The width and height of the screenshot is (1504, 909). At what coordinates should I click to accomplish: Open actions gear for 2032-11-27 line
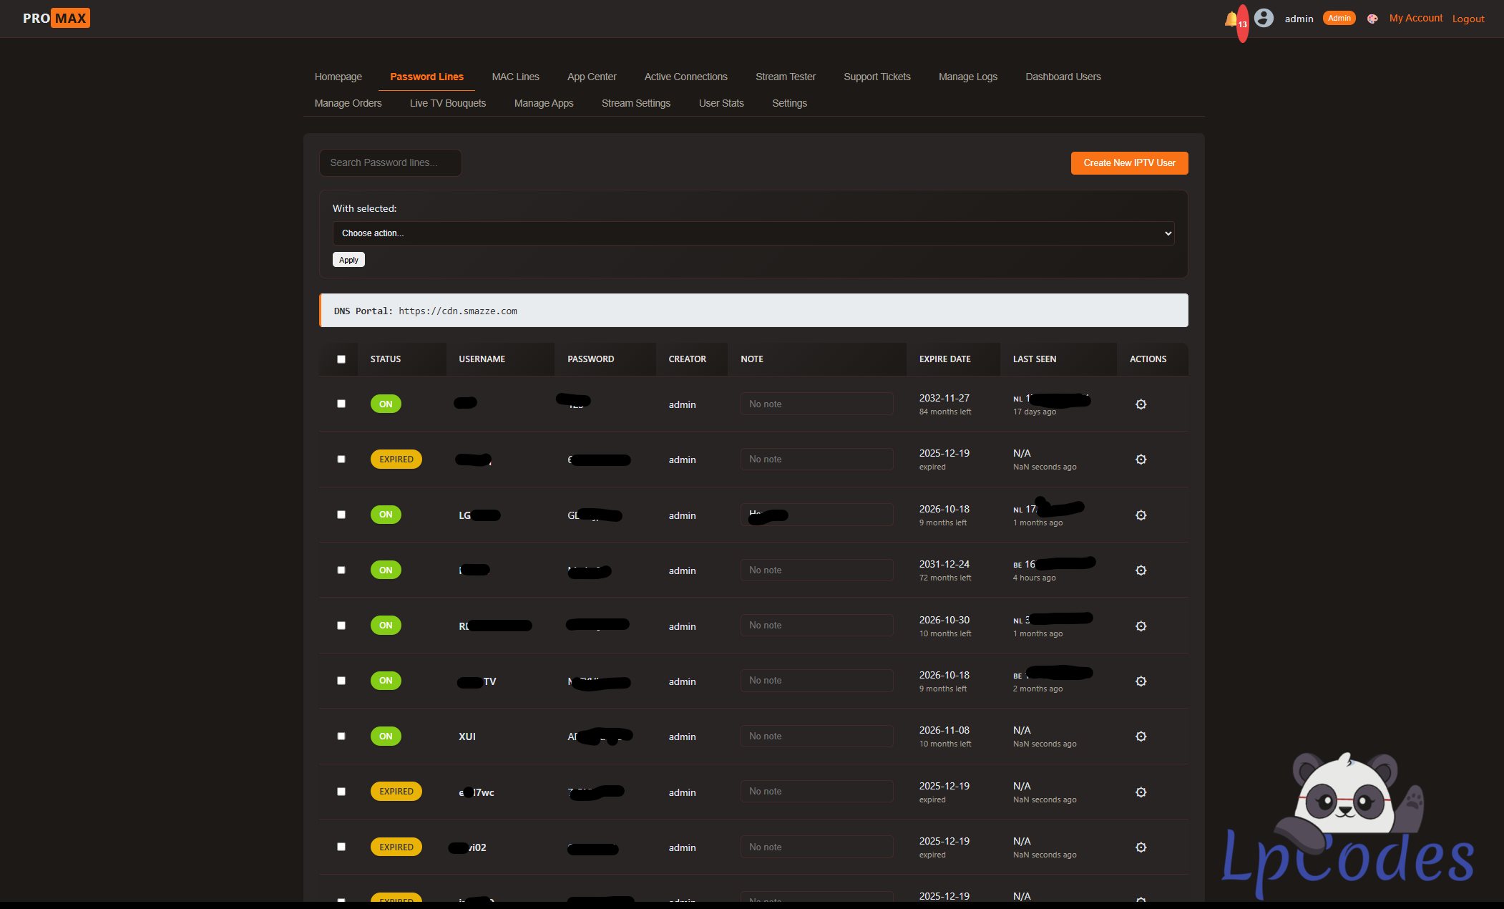pos(1141,404)
